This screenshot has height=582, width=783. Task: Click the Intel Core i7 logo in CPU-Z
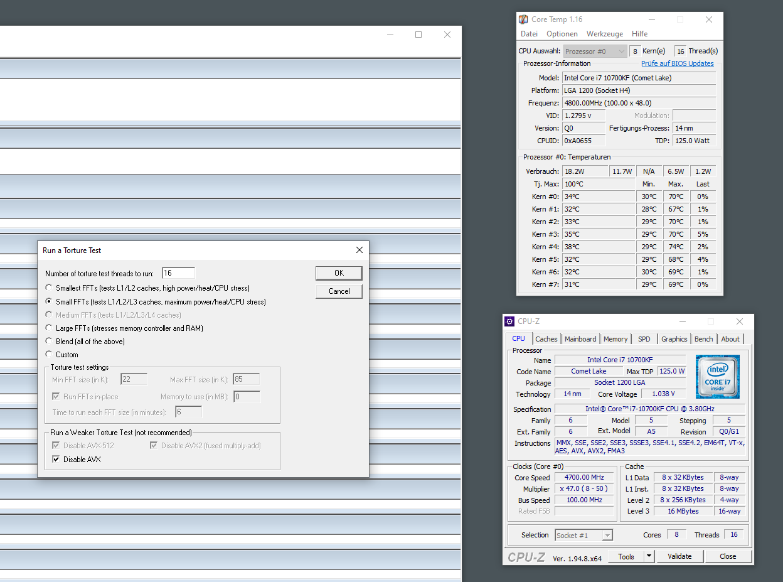click(718, 377)
